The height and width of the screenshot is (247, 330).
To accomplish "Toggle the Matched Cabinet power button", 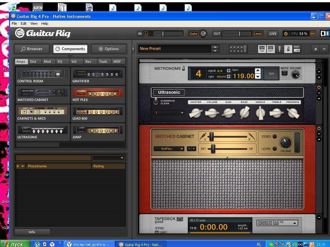I will coord(319,128).
